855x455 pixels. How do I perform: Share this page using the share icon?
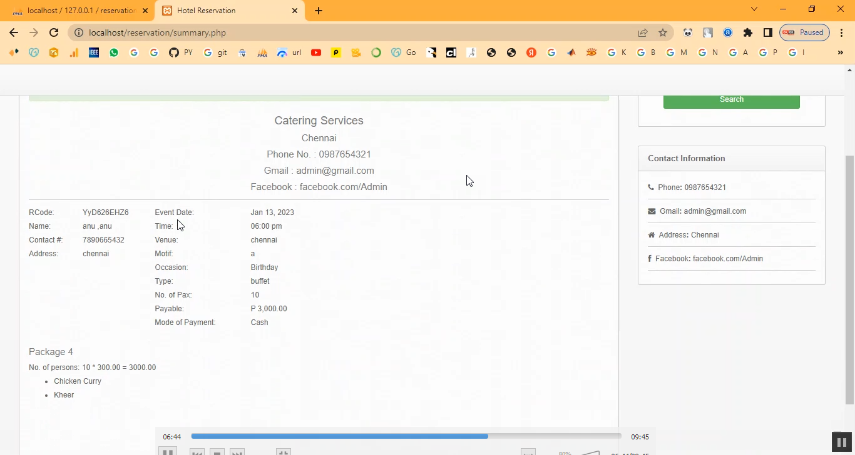click(643, 32)
